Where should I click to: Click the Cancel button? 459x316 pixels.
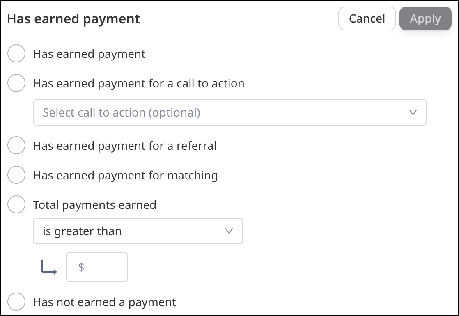click(x=367, y=18)
